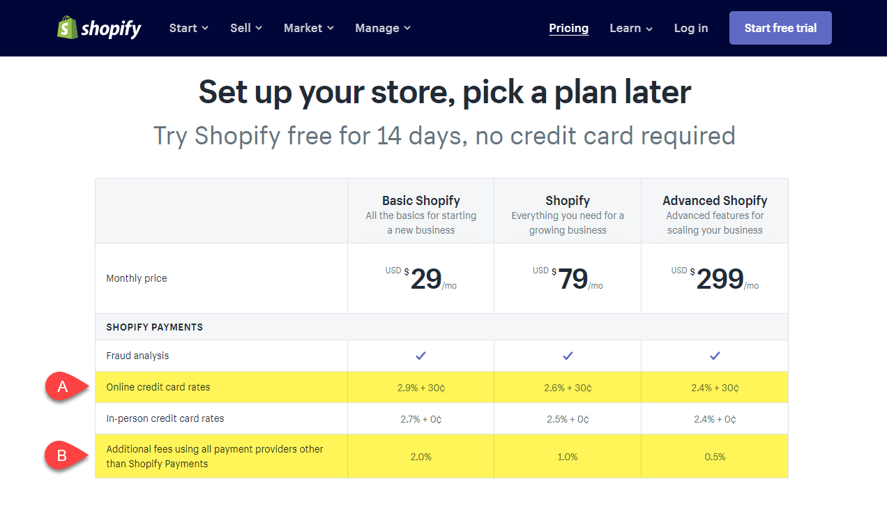Go to the Pricing page
The width and height of the screenshot is (887, 523).
point(568,28)
